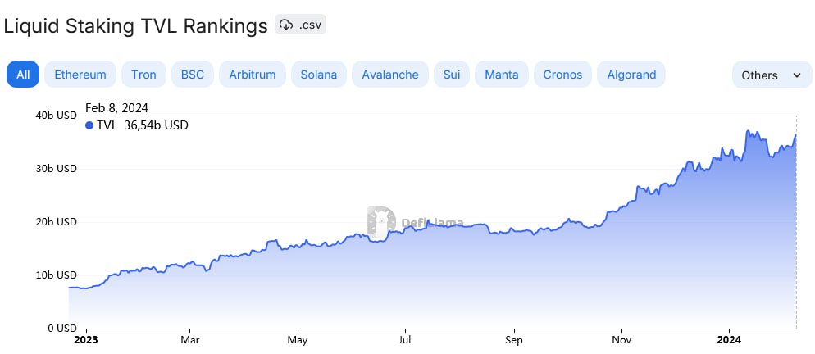The height and width of the screenshot is (354, 815).
Task: Filter by Avalanche chain
Action: [390, 75]
